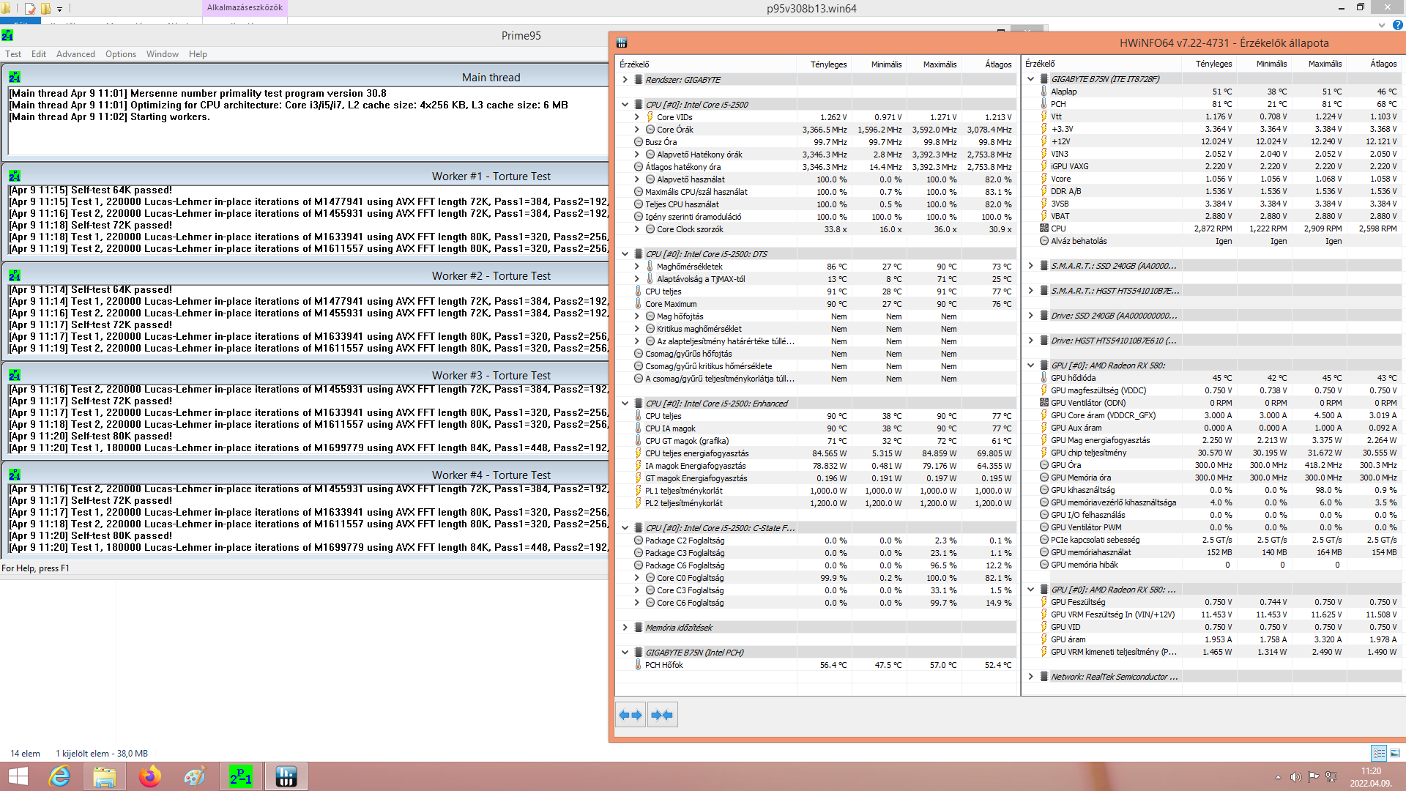Collapse the first GPU [#0]: AMD Radeon RX 580 group

[1030, 365]
